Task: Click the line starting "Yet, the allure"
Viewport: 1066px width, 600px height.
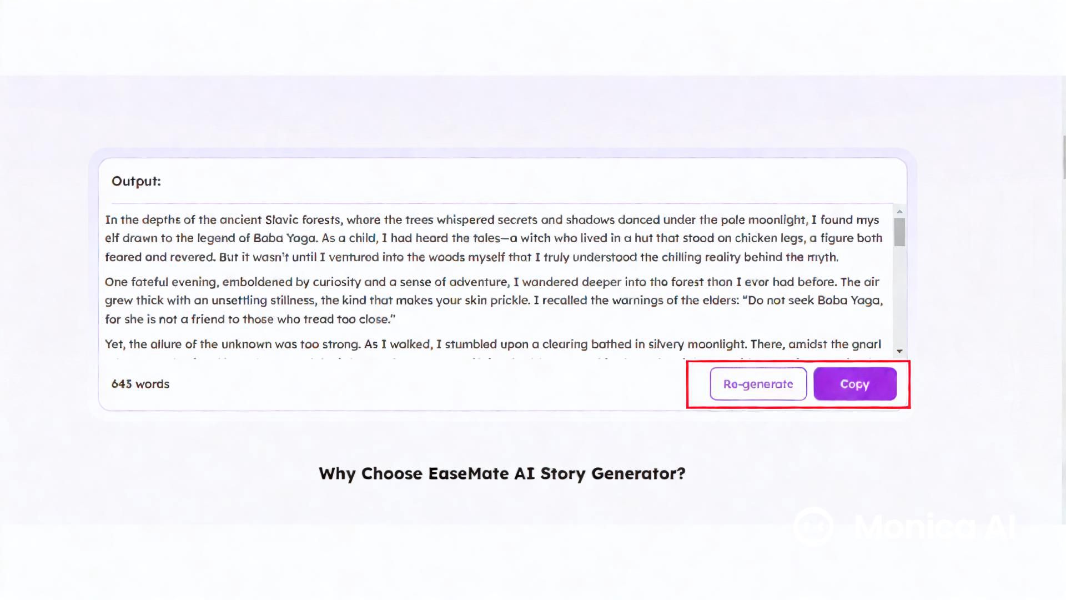Action: tap(493, 344)
